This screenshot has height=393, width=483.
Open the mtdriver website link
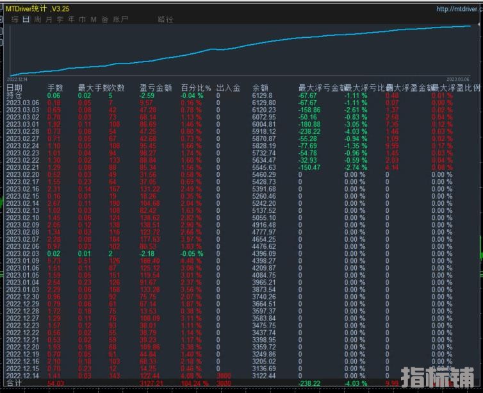coord(459,9)
